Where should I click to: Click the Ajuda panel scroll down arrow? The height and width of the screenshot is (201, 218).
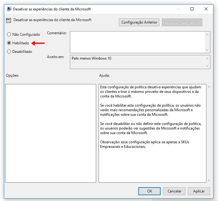pos(209,180)
